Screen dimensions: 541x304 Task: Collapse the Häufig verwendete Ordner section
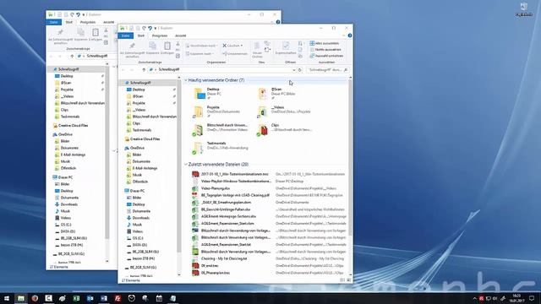coord(186,80)
